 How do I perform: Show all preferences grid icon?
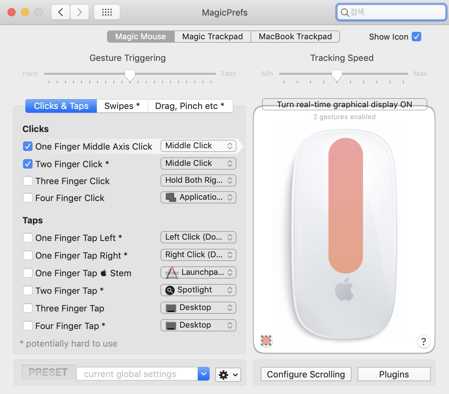coord(107,13)
